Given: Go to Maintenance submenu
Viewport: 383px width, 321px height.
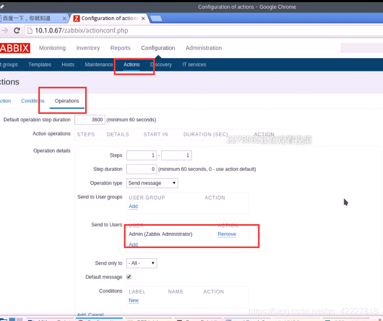Looking at the screenshot, I should point(99,64).
